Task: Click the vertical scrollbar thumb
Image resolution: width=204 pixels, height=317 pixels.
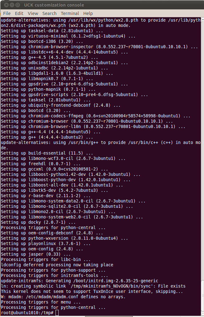Action: tap(202, 296)
